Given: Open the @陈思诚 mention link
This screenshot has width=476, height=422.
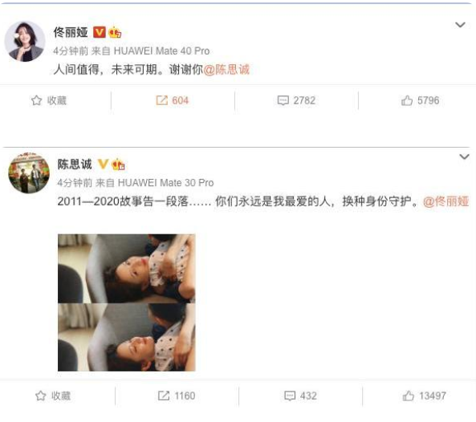Looking at the screenshot, I should [x=226, y=70].
